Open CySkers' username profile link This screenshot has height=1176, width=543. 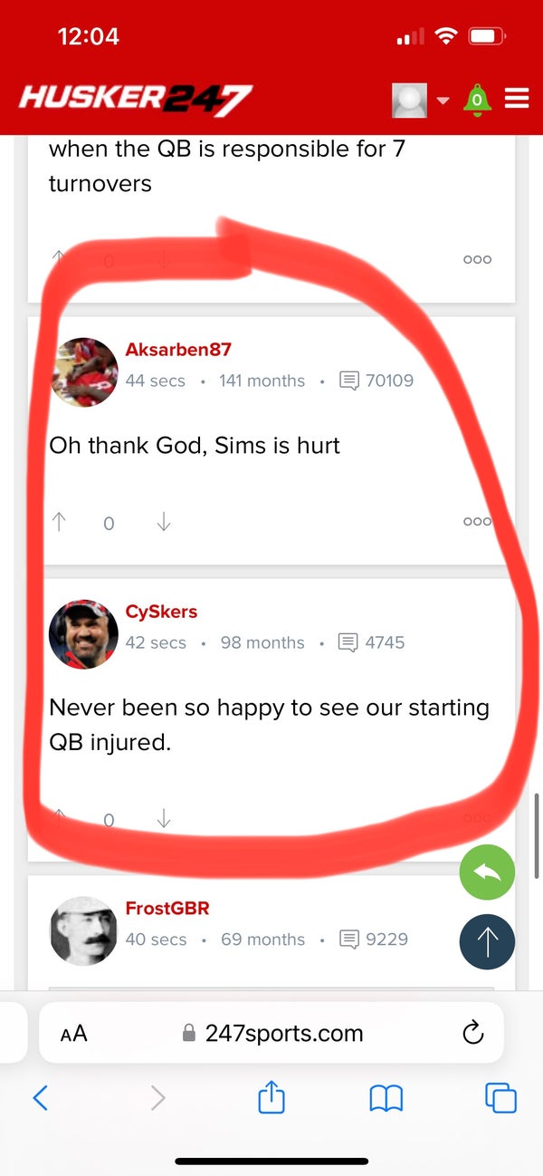(x=161, y=612)
